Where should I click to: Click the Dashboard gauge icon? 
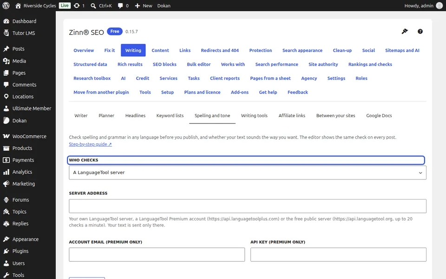6,21
